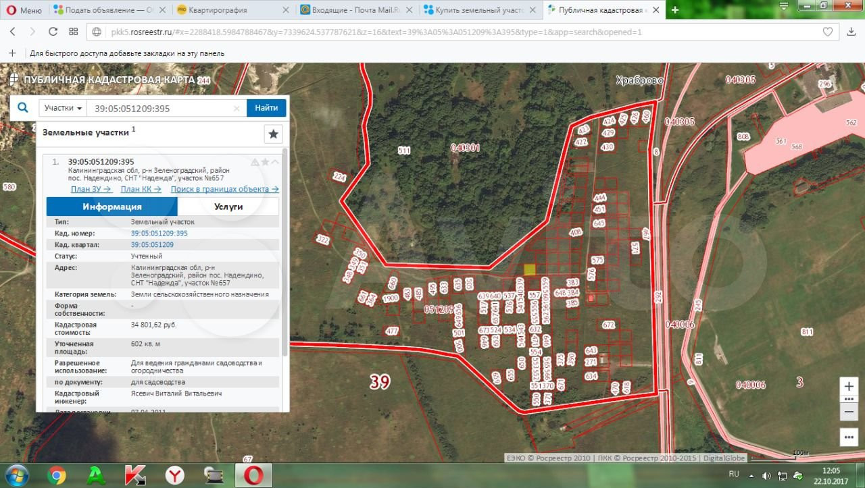Select the Информация tab
The width and height of the screenshot is (865, 488).
coord(112,207)
